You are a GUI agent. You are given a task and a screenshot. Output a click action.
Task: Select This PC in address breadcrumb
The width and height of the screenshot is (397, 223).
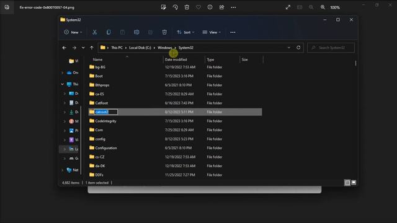[x=117, y=48]
